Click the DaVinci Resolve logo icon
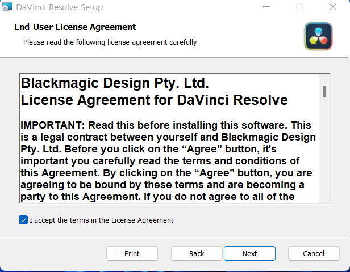This screenshot has width=350, height=272. coord(318,36)
